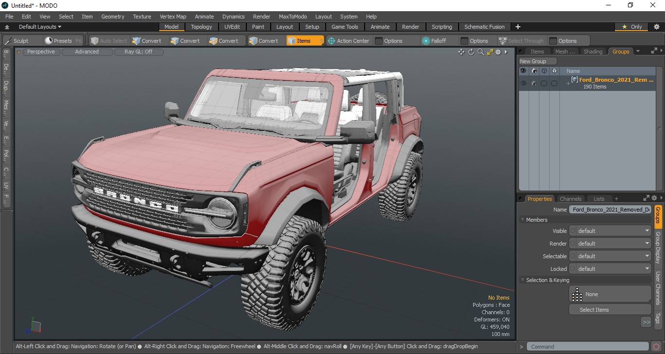Click the group Name input field
The image size is (665, 354).
click(610, 210)
